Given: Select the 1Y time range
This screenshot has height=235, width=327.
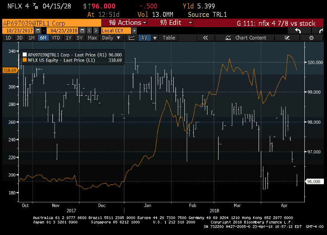Looking at the screenshot, I should tap(68, 38).
